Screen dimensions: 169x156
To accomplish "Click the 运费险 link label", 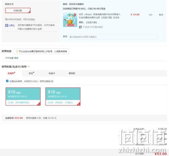I will pos(11,25).
